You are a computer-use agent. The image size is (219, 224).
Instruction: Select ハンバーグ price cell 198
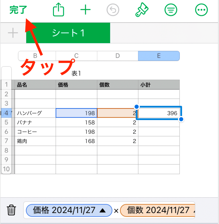pos(76,113)
